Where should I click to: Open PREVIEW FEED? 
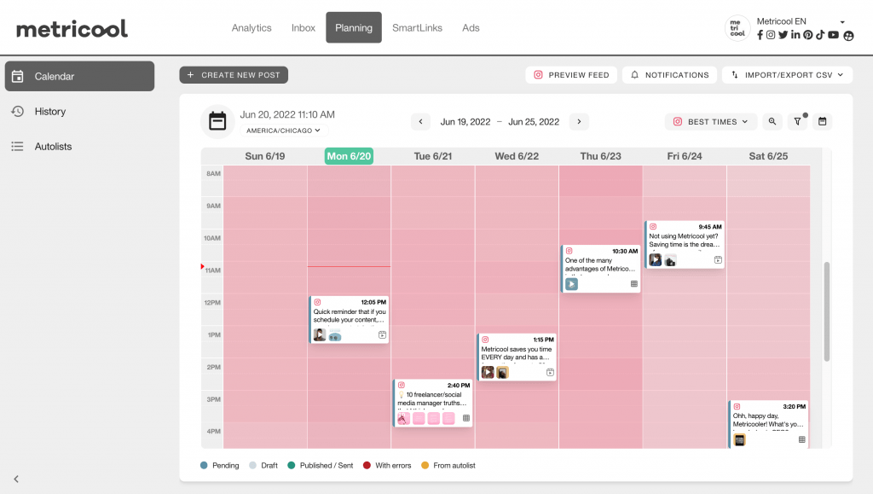[x=571, y=74]
